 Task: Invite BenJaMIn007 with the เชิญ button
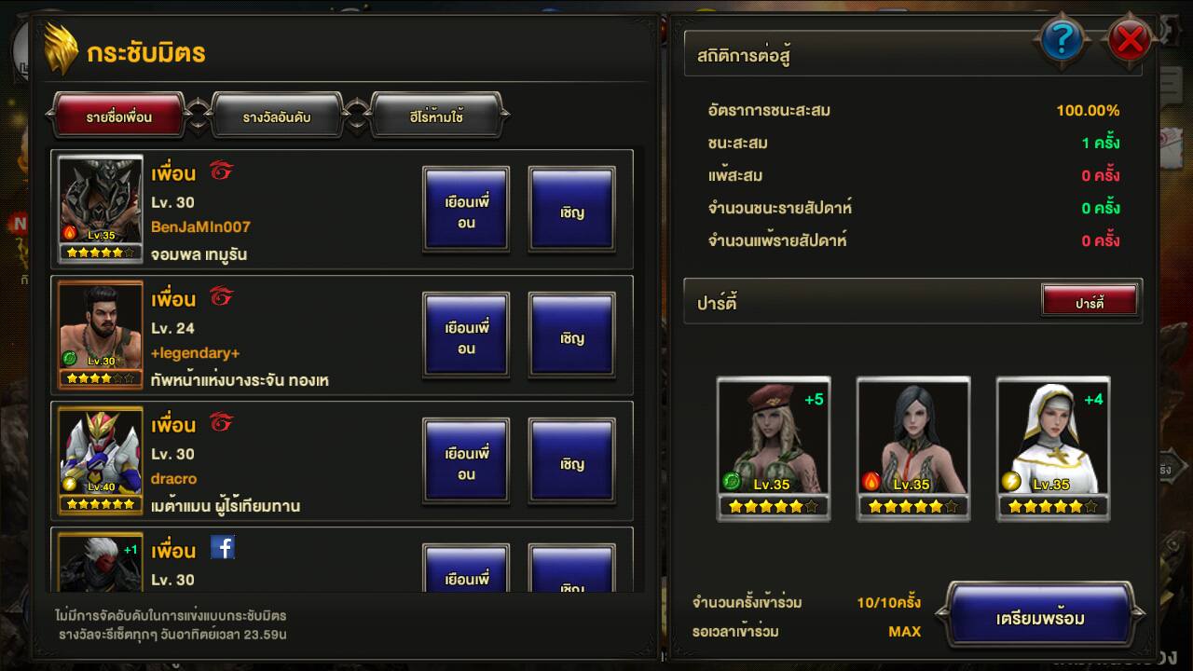click(571, 211)
